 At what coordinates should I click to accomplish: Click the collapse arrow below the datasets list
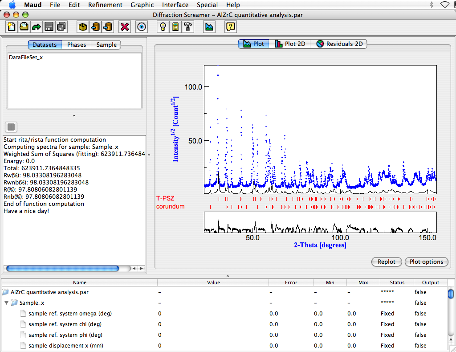(x=74, y=116)
